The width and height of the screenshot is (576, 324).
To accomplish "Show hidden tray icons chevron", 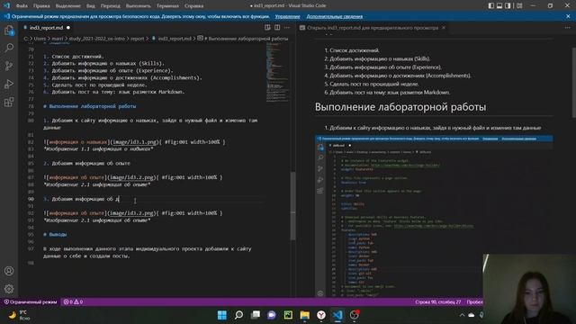I will click(x=462, y=315).
